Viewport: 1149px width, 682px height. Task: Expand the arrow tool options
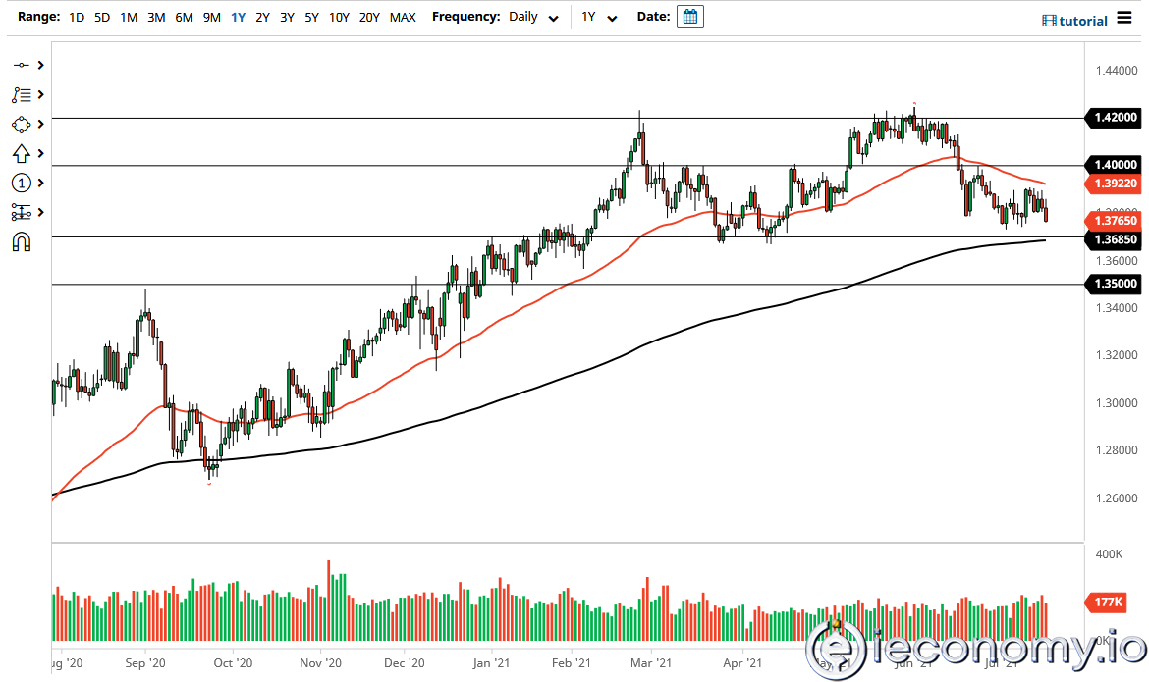39,153
